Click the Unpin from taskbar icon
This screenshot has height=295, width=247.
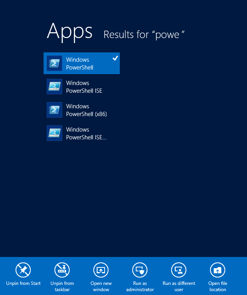point(62,270)
